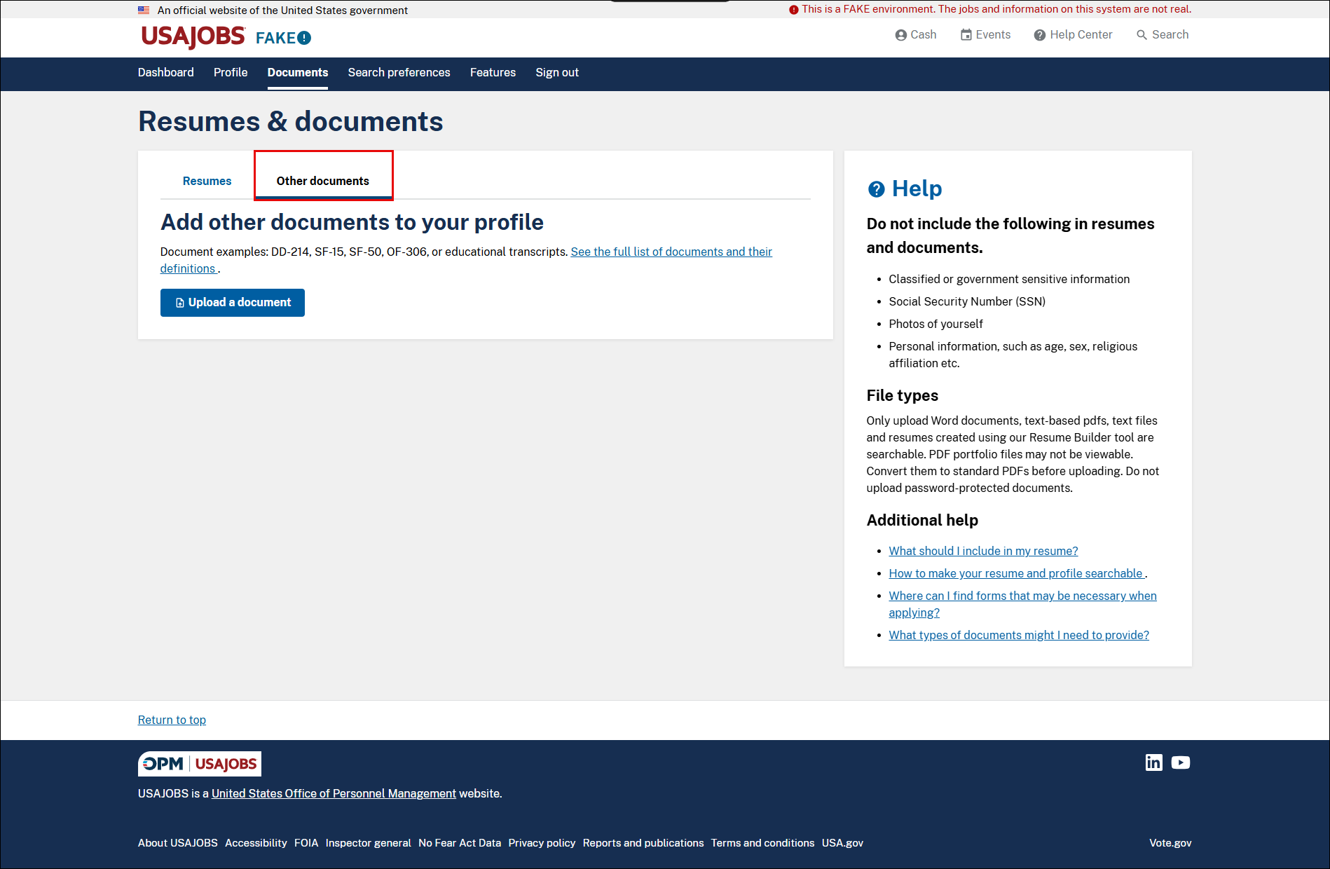This screenshot has height=869, width=1330.
Task: Click the Events calendar icon
Action: (966, 35)
